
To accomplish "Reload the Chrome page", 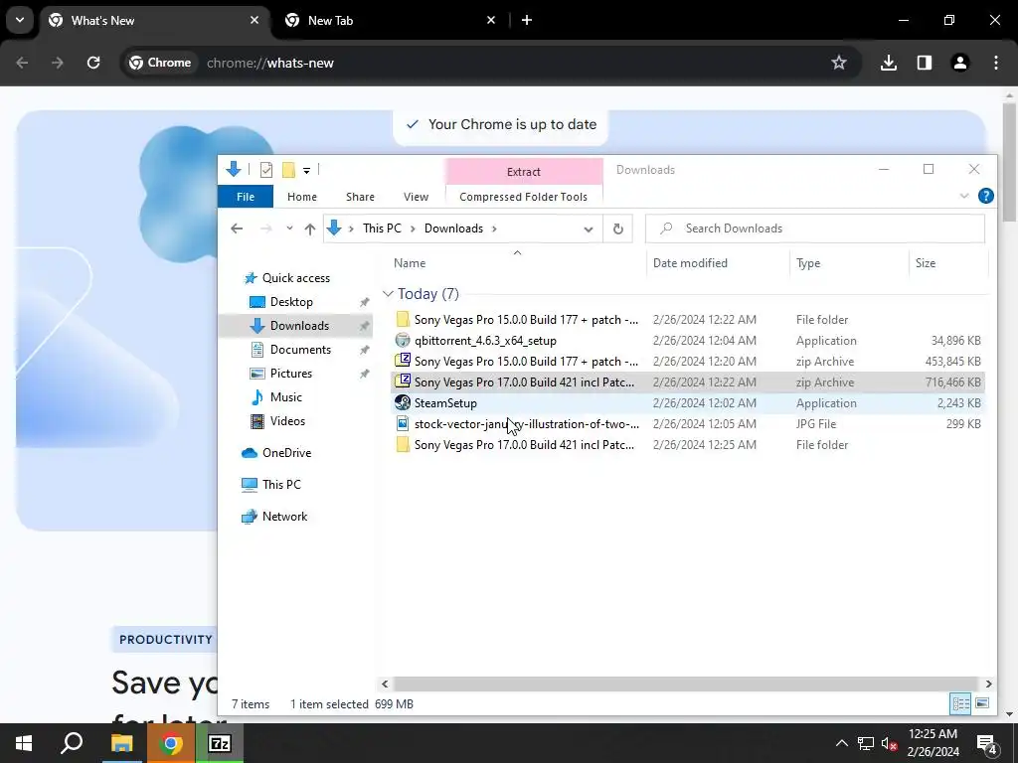I will pos(93,63).
